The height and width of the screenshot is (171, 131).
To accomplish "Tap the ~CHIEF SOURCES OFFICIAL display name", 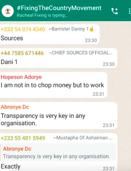I will pyautogui.click(x=80, y=53).
